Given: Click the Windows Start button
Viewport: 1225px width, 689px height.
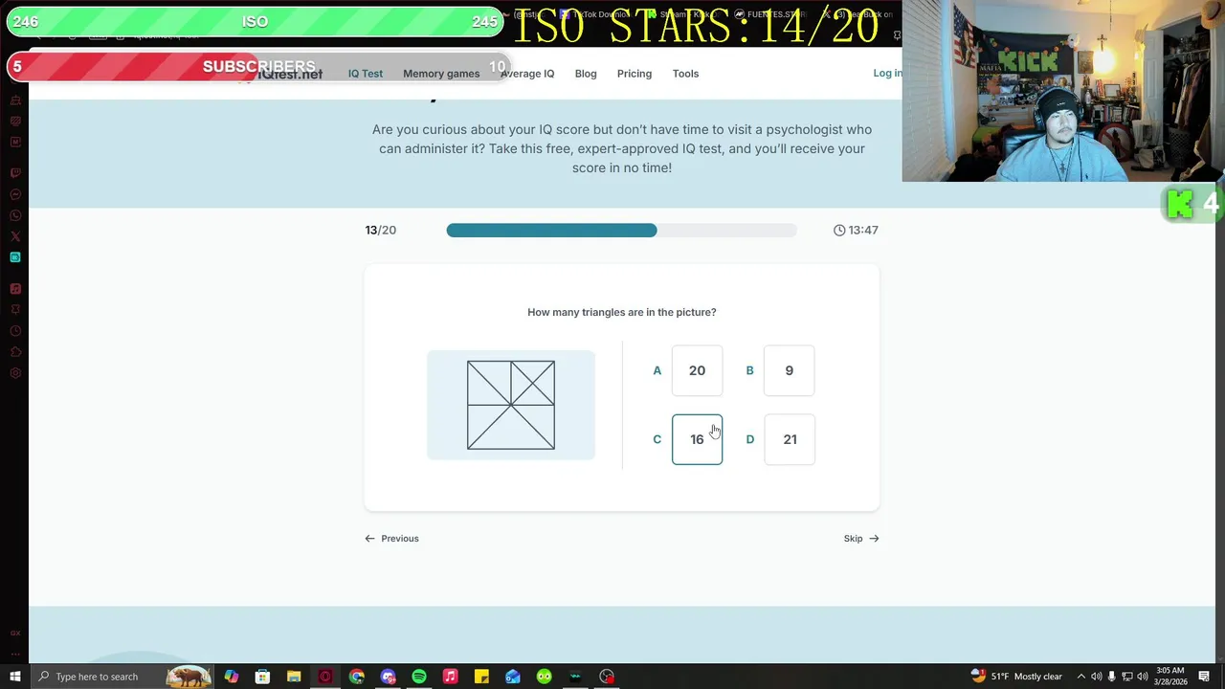Looking at the screenshot, I should pyautogui.click(x=15, y=677).
